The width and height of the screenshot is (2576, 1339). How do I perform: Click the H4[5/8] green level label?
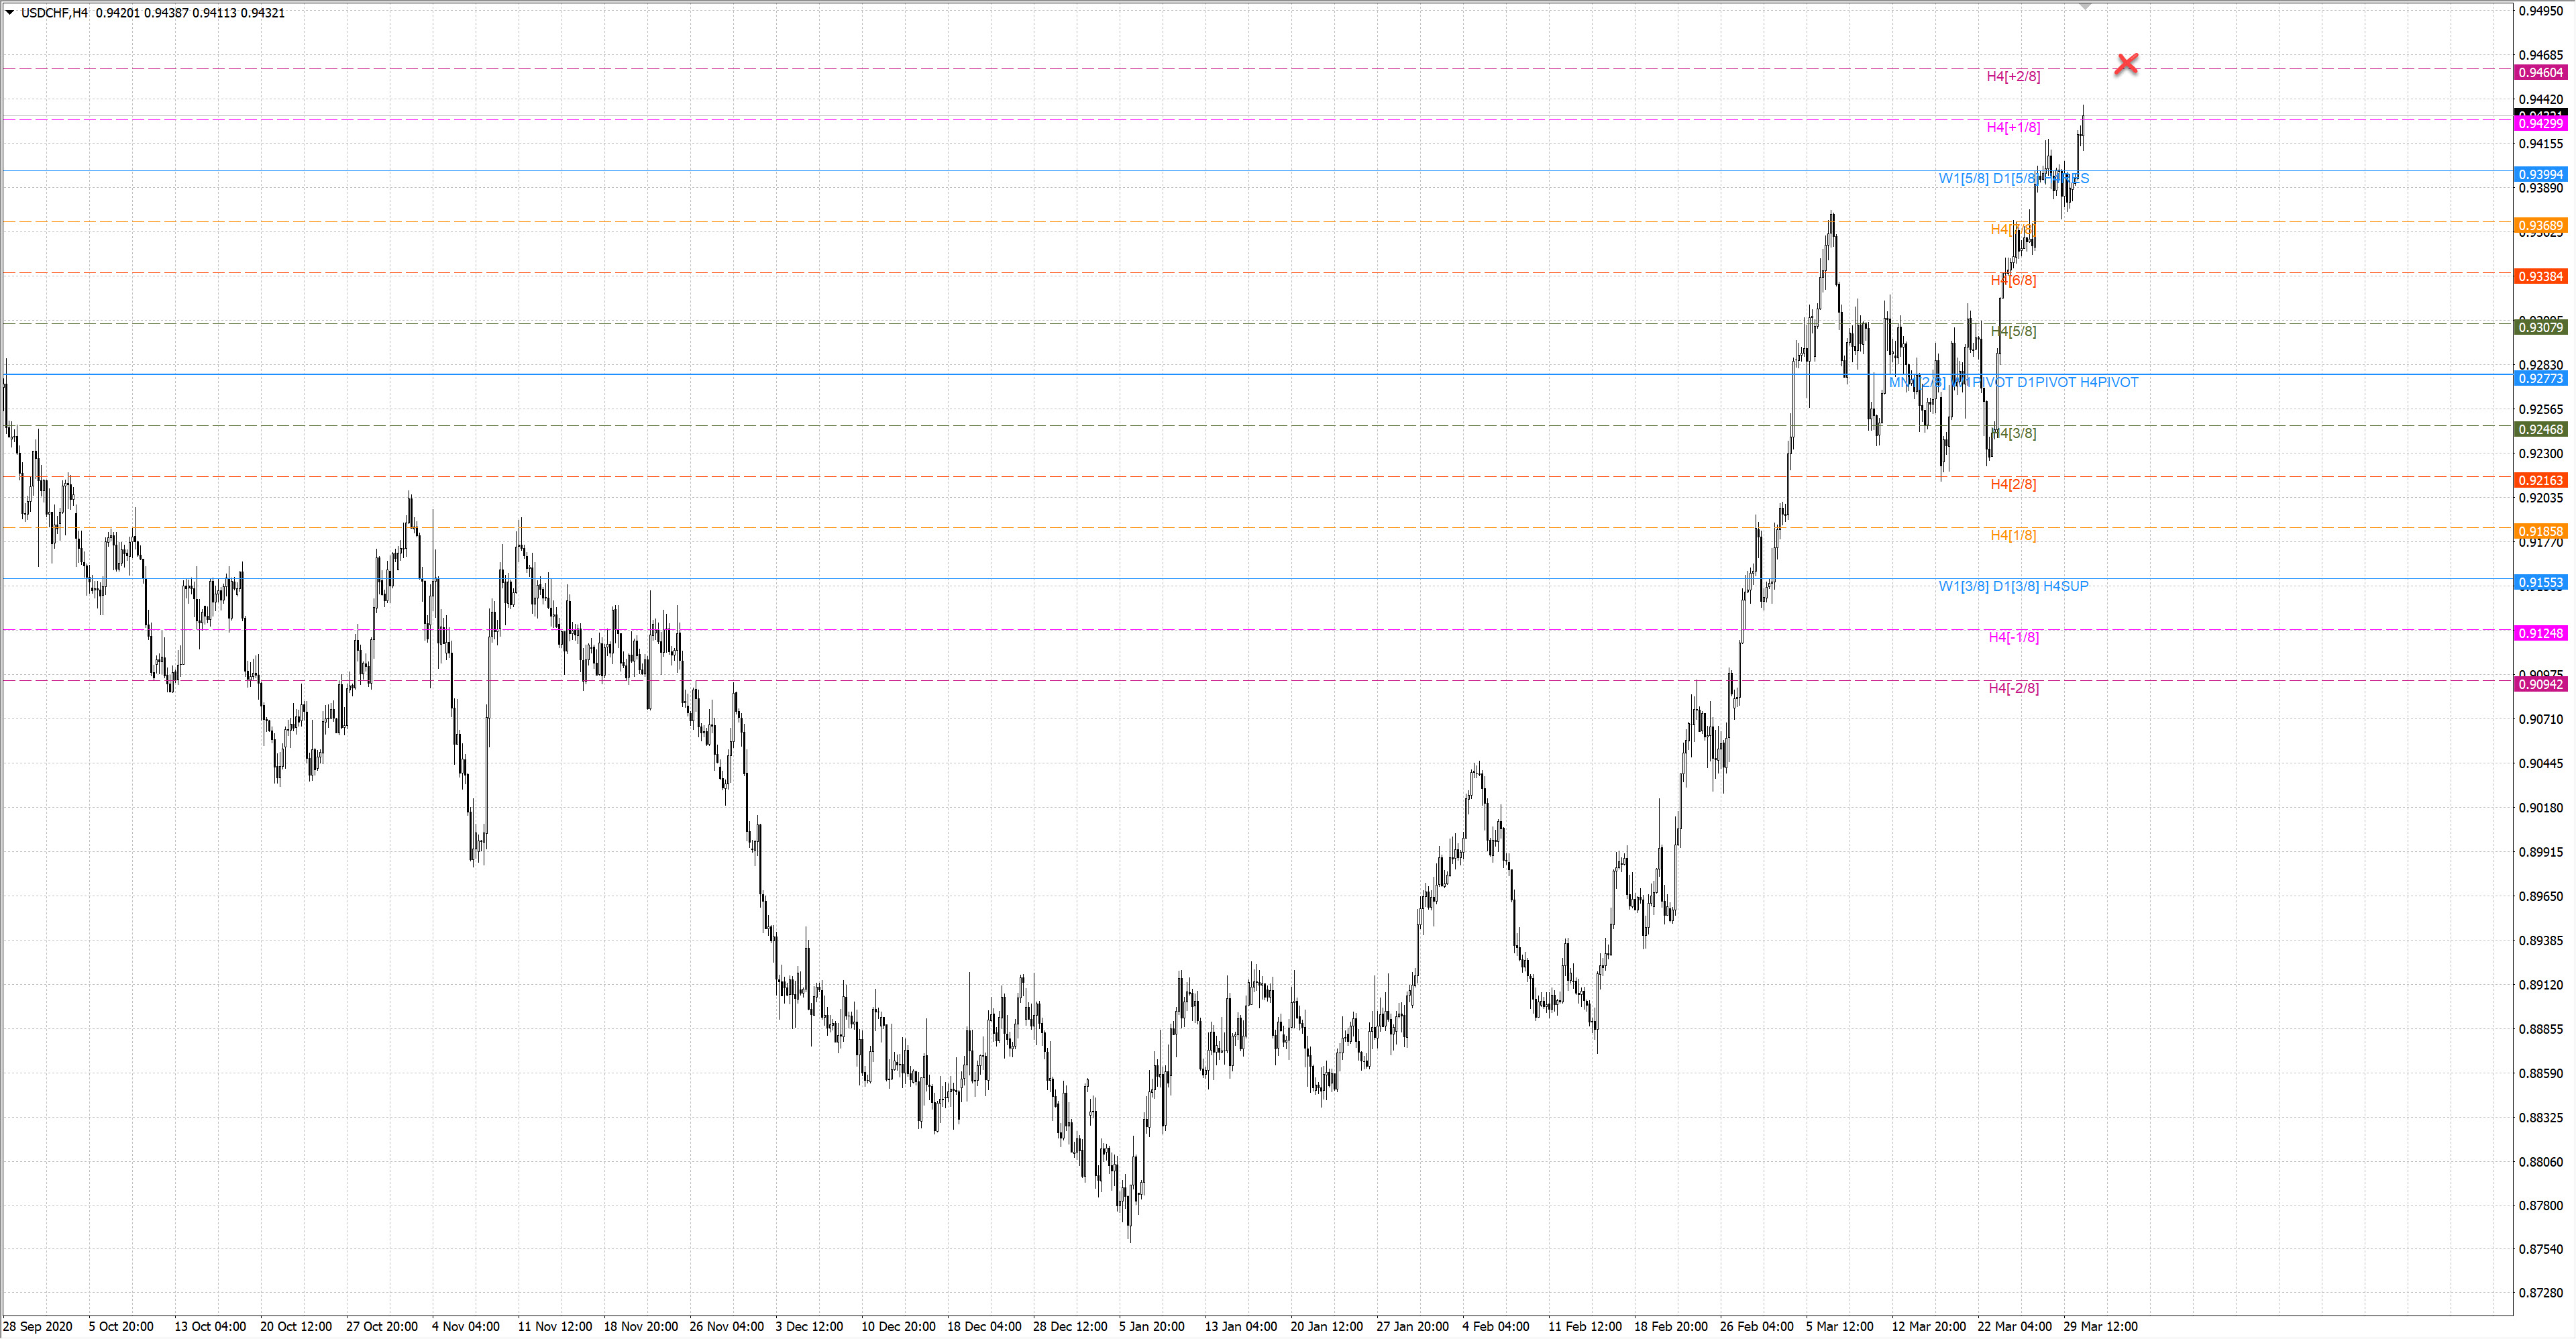tap(2013, 331)
